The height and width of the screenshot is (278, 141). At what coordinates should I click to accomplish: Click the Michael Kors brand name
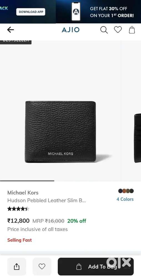point(23,193)
